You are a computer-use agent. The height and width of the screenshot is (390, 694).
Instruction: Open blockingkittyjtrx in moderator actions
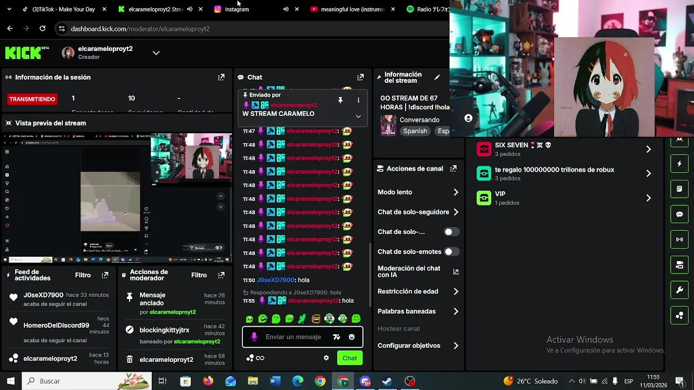tap(164, 330)
